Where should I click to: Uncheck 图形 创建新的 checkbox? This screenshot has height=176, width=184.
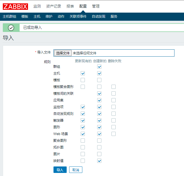99,127
